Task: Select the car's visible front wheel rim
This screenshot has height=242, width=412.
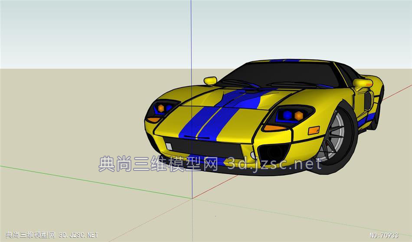Action: click(333, 136)
